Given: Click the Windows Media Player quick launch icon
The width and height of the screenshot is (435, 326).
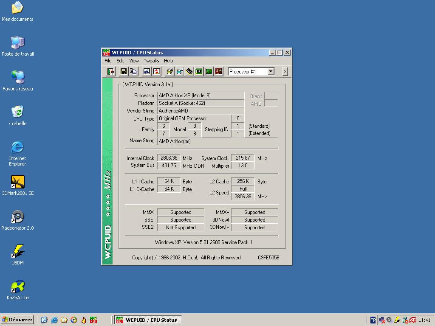Looking at the screenshot, I should tap(73, 320).
